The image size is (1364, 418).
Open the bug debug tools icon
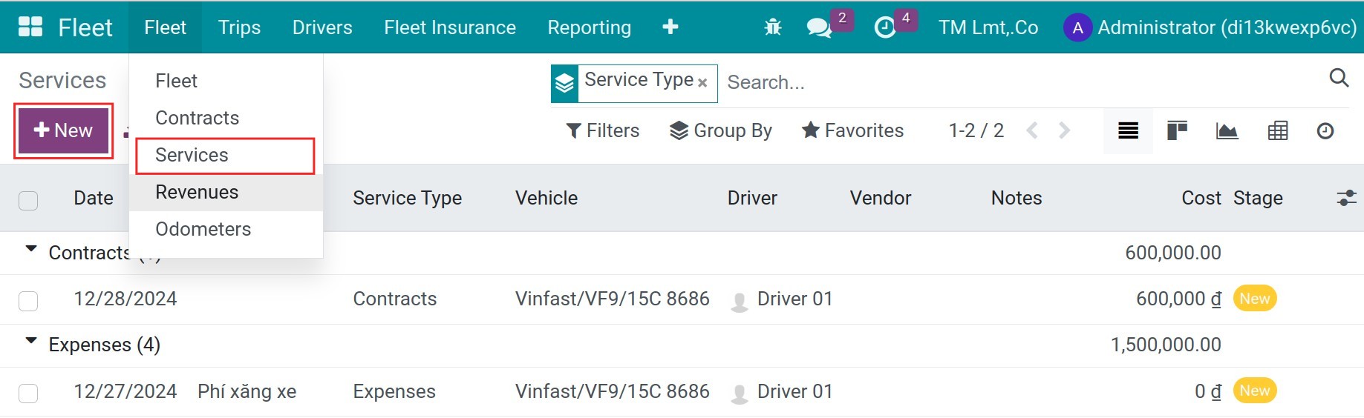point(773,27)
